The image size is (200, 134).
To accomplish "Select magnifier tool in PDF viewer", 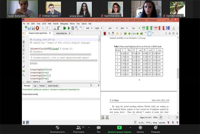I will [x=109, y=33].
